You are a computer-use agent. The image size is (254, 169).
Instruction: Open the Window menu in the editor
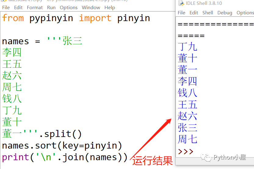click(x=91, y=7)
